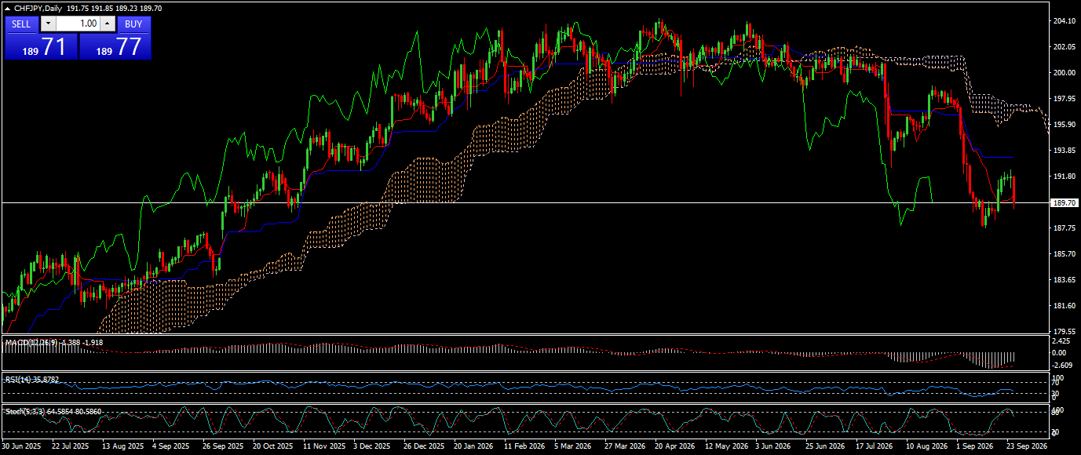
Task: Click the 193.85 price axis label
Action: pyautogui.click(x=1063, y=151)
